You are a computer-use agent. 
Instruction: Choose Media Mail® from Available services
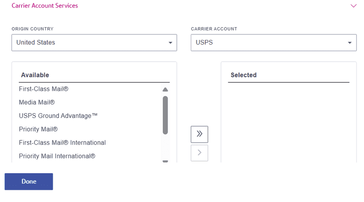click(37, 102)
